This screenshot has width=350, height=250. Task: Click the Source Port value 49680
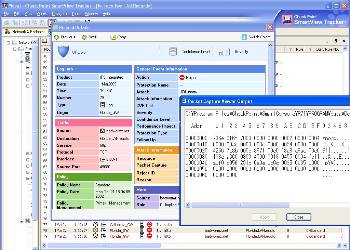(x=105, y=167)
